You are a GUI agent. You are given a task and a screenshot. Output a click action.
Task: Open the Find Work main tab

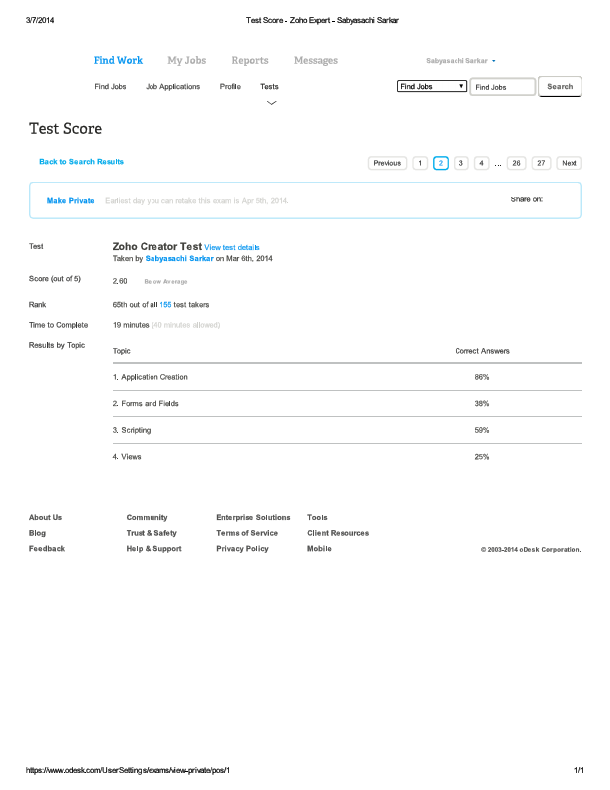coord(118,61)
